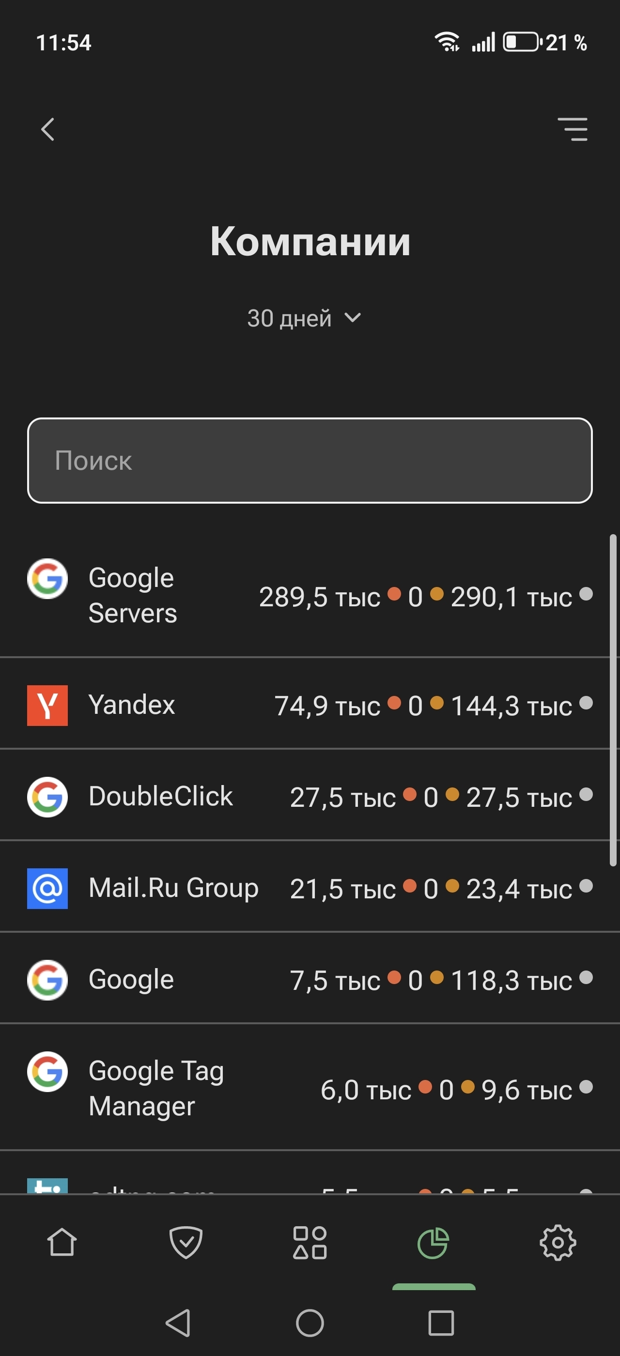Tap the Mail.Ru Group @ icon

pos(47,888)
